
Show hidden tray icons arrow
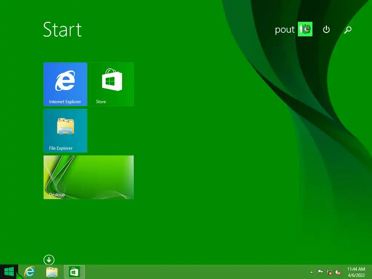point(311,272)
